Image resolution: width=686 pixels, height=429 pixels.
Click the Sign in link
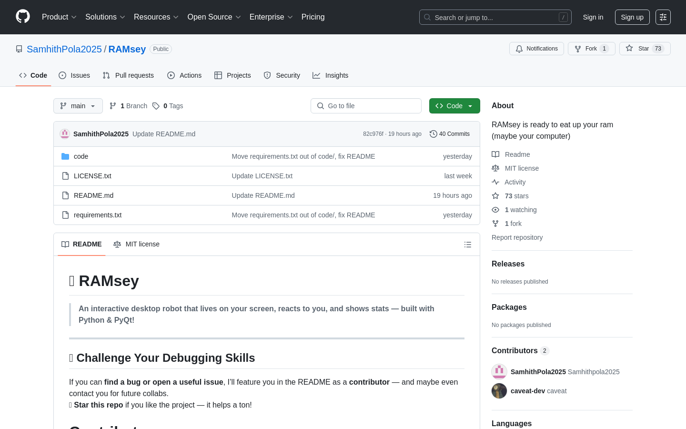coord(593,17)
